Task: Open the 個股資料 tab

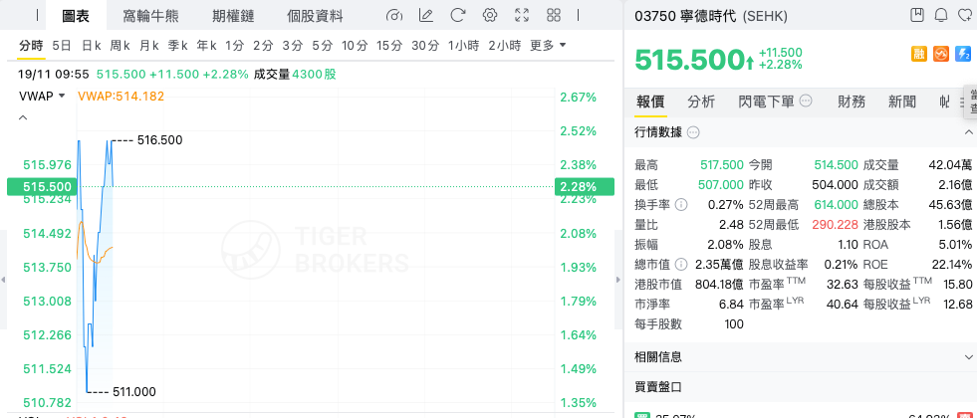Action: coord(315,15)
